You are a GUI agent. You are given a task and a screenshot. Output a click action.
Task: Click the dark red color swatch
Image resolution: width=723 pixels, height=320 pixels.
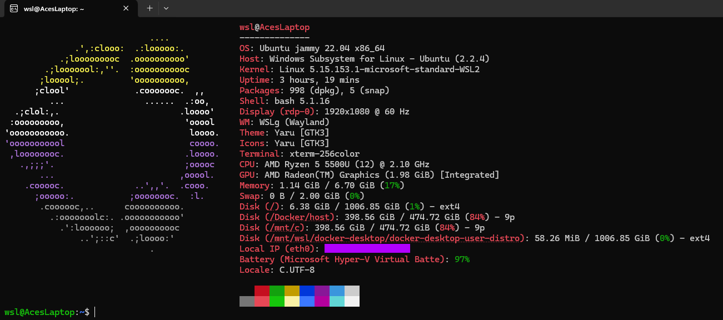[x=262, y=291]
